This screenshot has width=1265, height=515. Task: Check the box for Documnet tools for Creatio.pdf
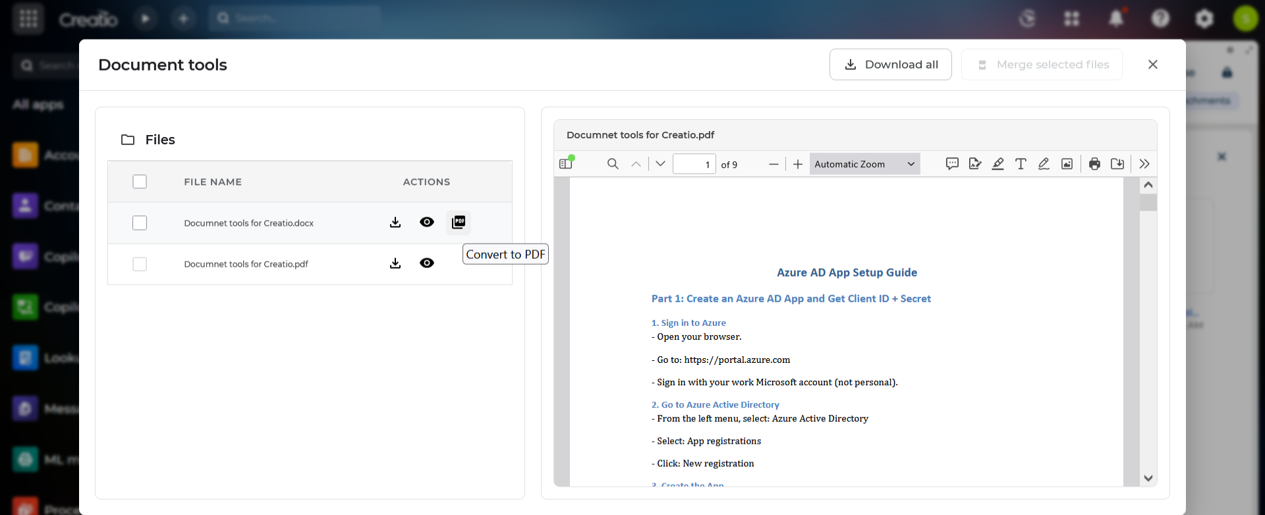pos(140,264)
